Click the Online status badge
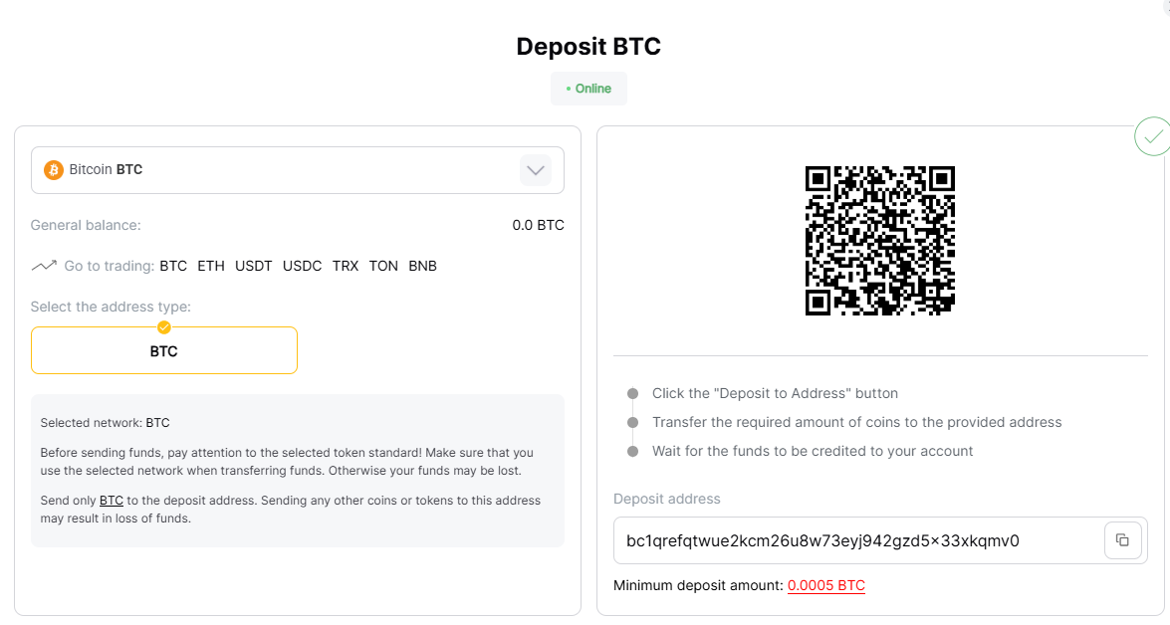This screenshot has height=625, width=1170. click(588, 89)
